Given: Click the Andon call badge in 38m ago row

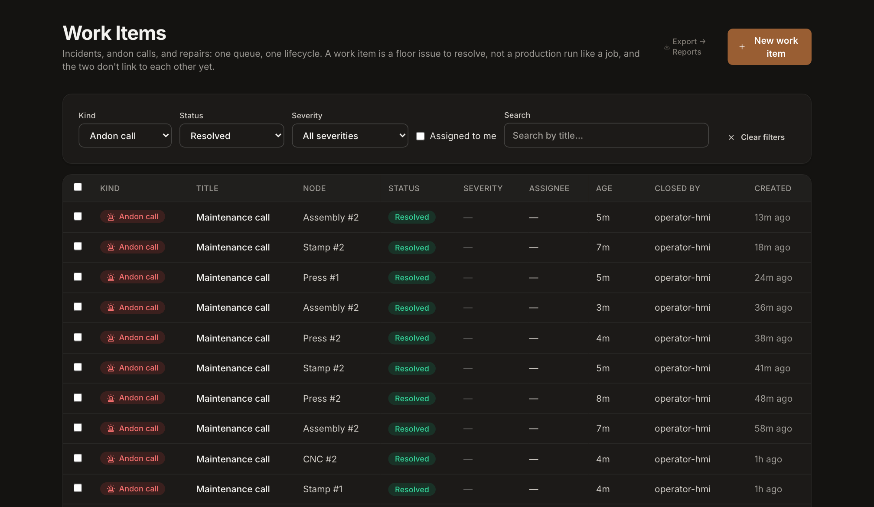Looking at the screenshot, I should point(132,338).
